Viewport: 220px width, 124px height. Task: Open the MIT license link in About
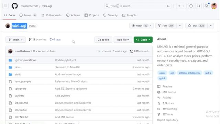(169, 92)
